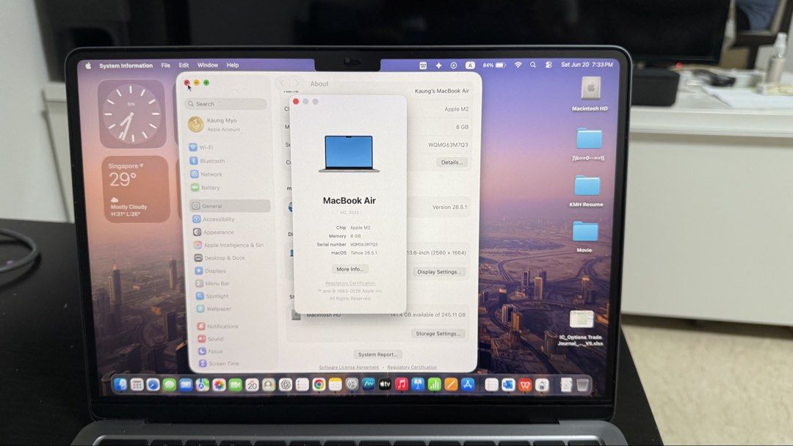
Task: Open Spotlight search from the menu bar
Action: [533, 65]
